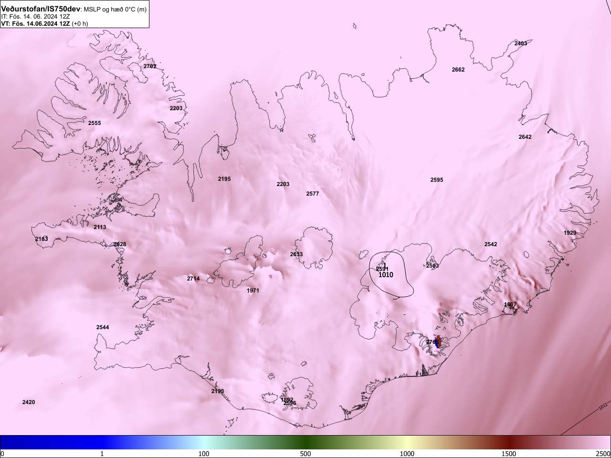The image size is (611, 458).
Task: Click the 2113 value on the western peninsula
Action: pos(100,227)
